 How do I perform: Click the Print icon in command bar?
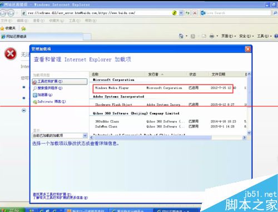[x=212, y=36]
